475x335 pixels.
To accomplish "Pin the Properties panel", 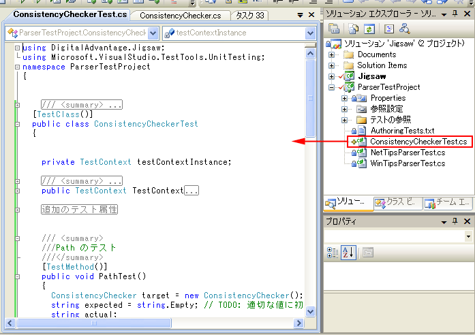I will (455, 221).
